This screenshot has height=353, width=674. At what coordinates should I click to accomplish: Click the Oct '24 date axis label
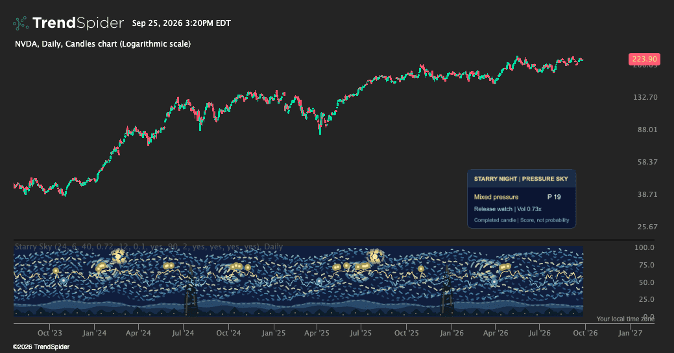point(228,333)
